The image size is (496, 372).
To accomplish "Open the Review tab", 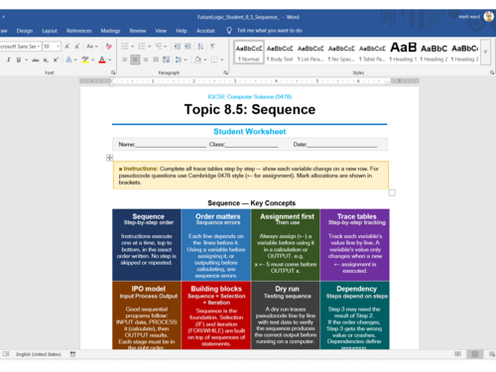I will (138, 31).
